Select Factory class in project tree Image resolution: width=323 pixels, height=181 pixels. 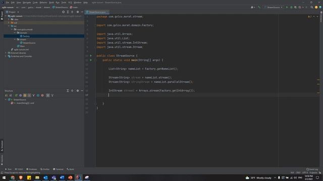(26, 36)
